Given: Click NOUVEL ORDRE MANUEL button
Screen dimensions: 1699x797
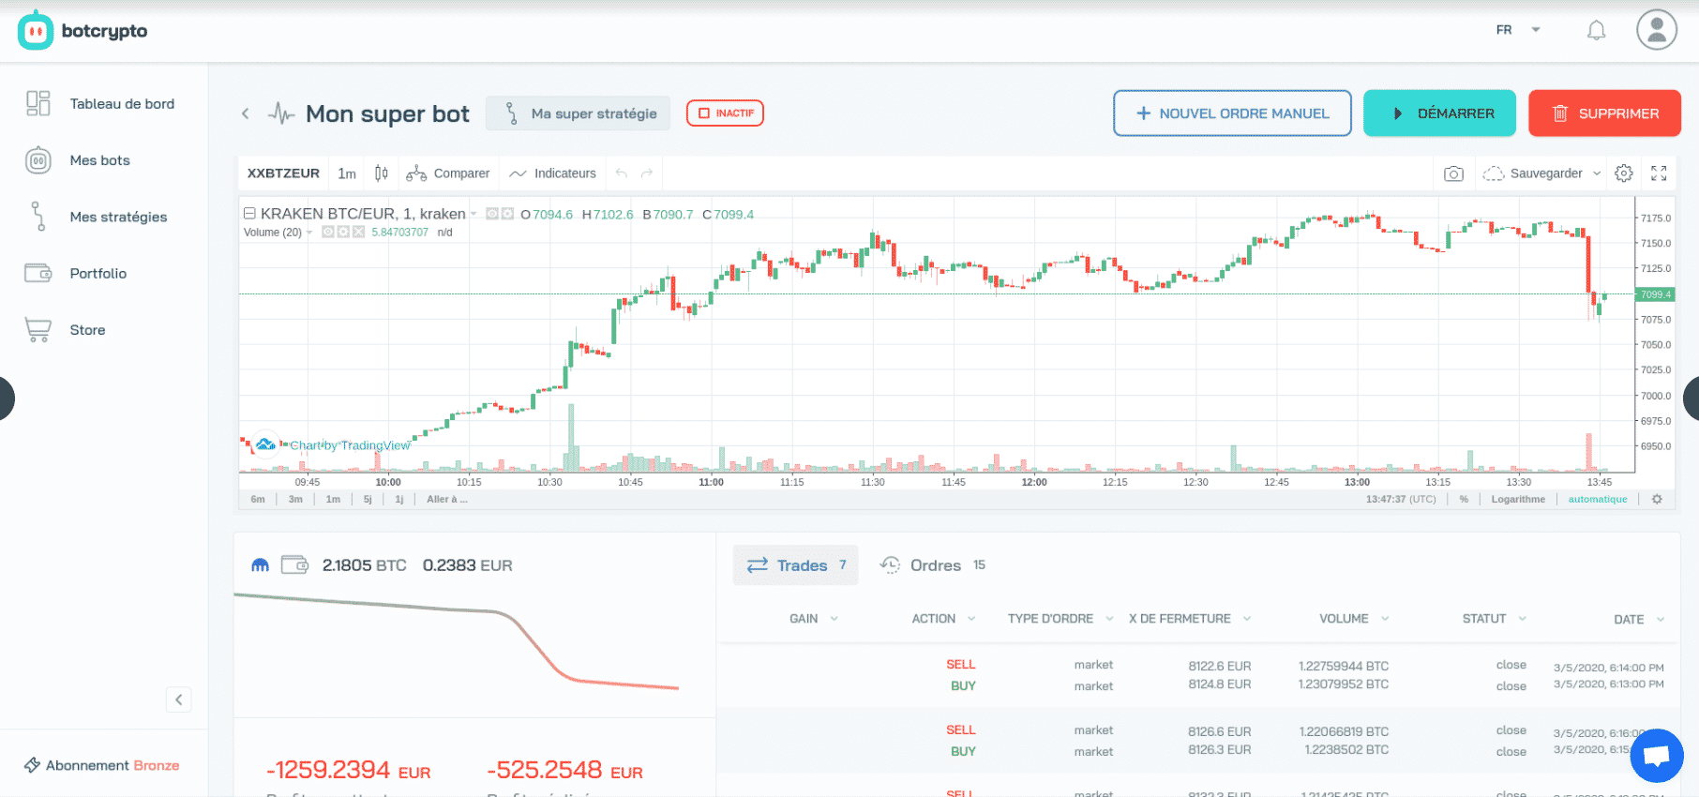Looking at the screenshot, I should point(1232,113).
